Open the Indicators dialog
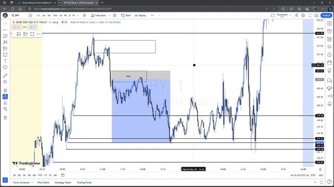 [99, 16]
